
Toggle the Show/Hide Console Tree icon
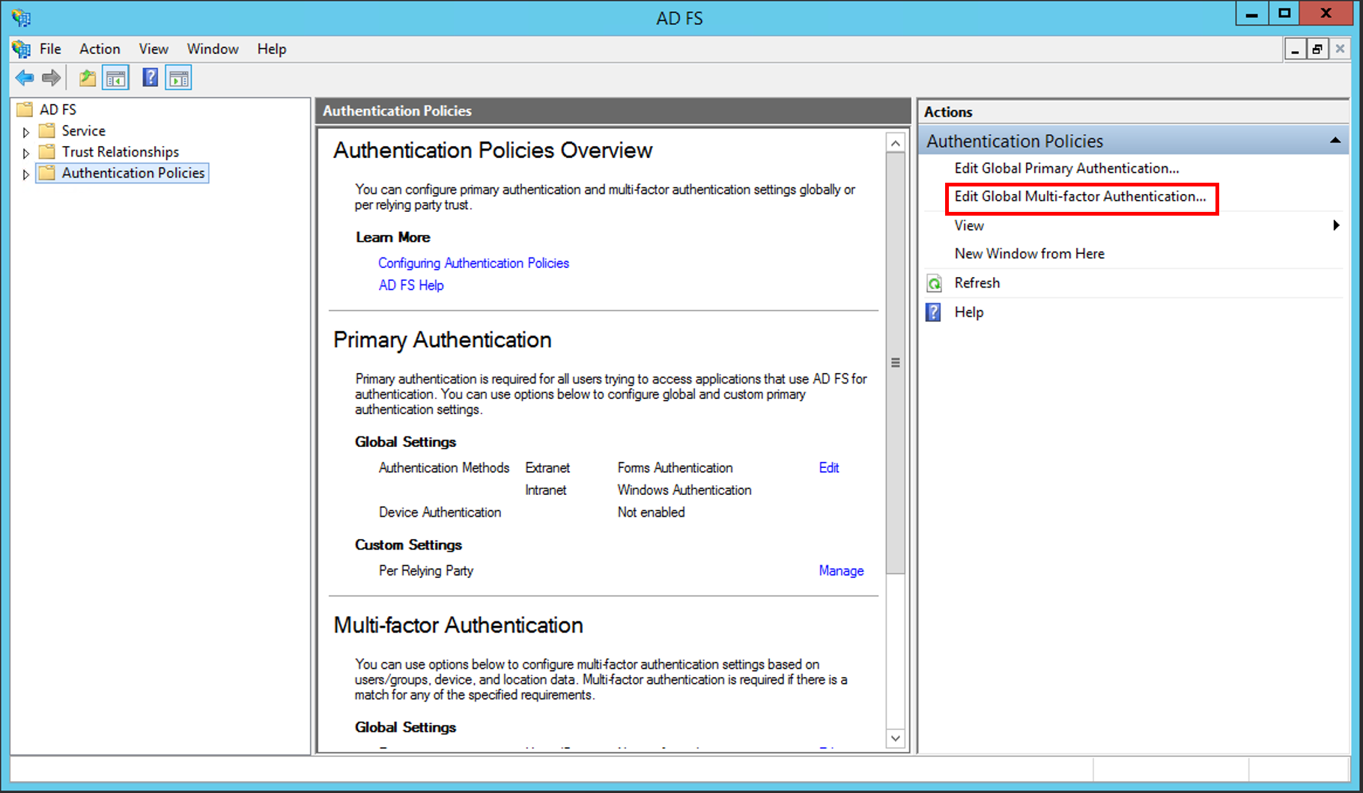point(116,78)
